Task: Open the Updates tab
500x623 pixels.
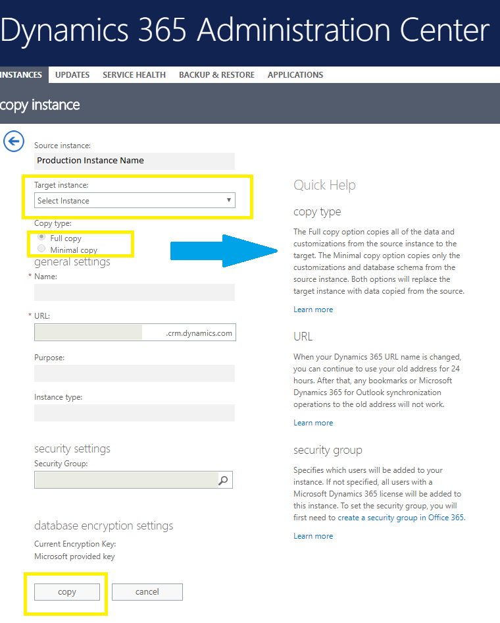Action: 72,75
